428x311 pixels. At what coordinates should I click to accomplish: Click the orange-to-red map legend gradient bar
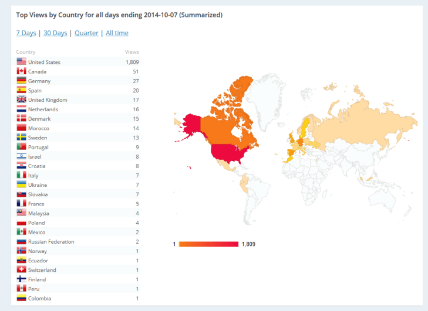[208, 244]
